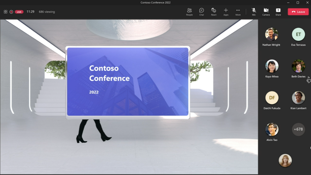Click the Nathan Wright name label
The image size is (311, 175).
(x=271, y=45)
